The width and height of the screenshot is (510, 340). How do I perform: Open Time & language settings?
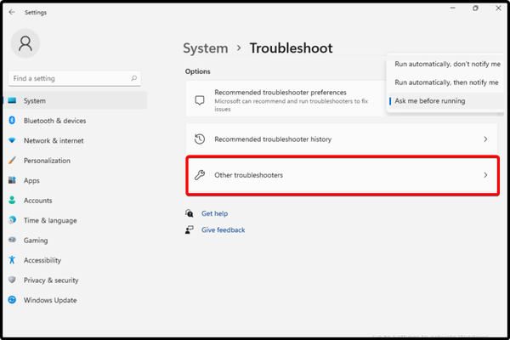[x=49, y=220]
